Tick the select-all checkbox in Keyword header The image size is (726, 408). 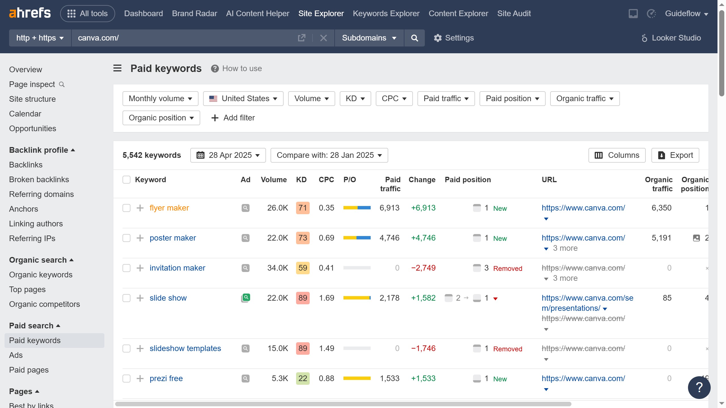click(x=126, y=180)
